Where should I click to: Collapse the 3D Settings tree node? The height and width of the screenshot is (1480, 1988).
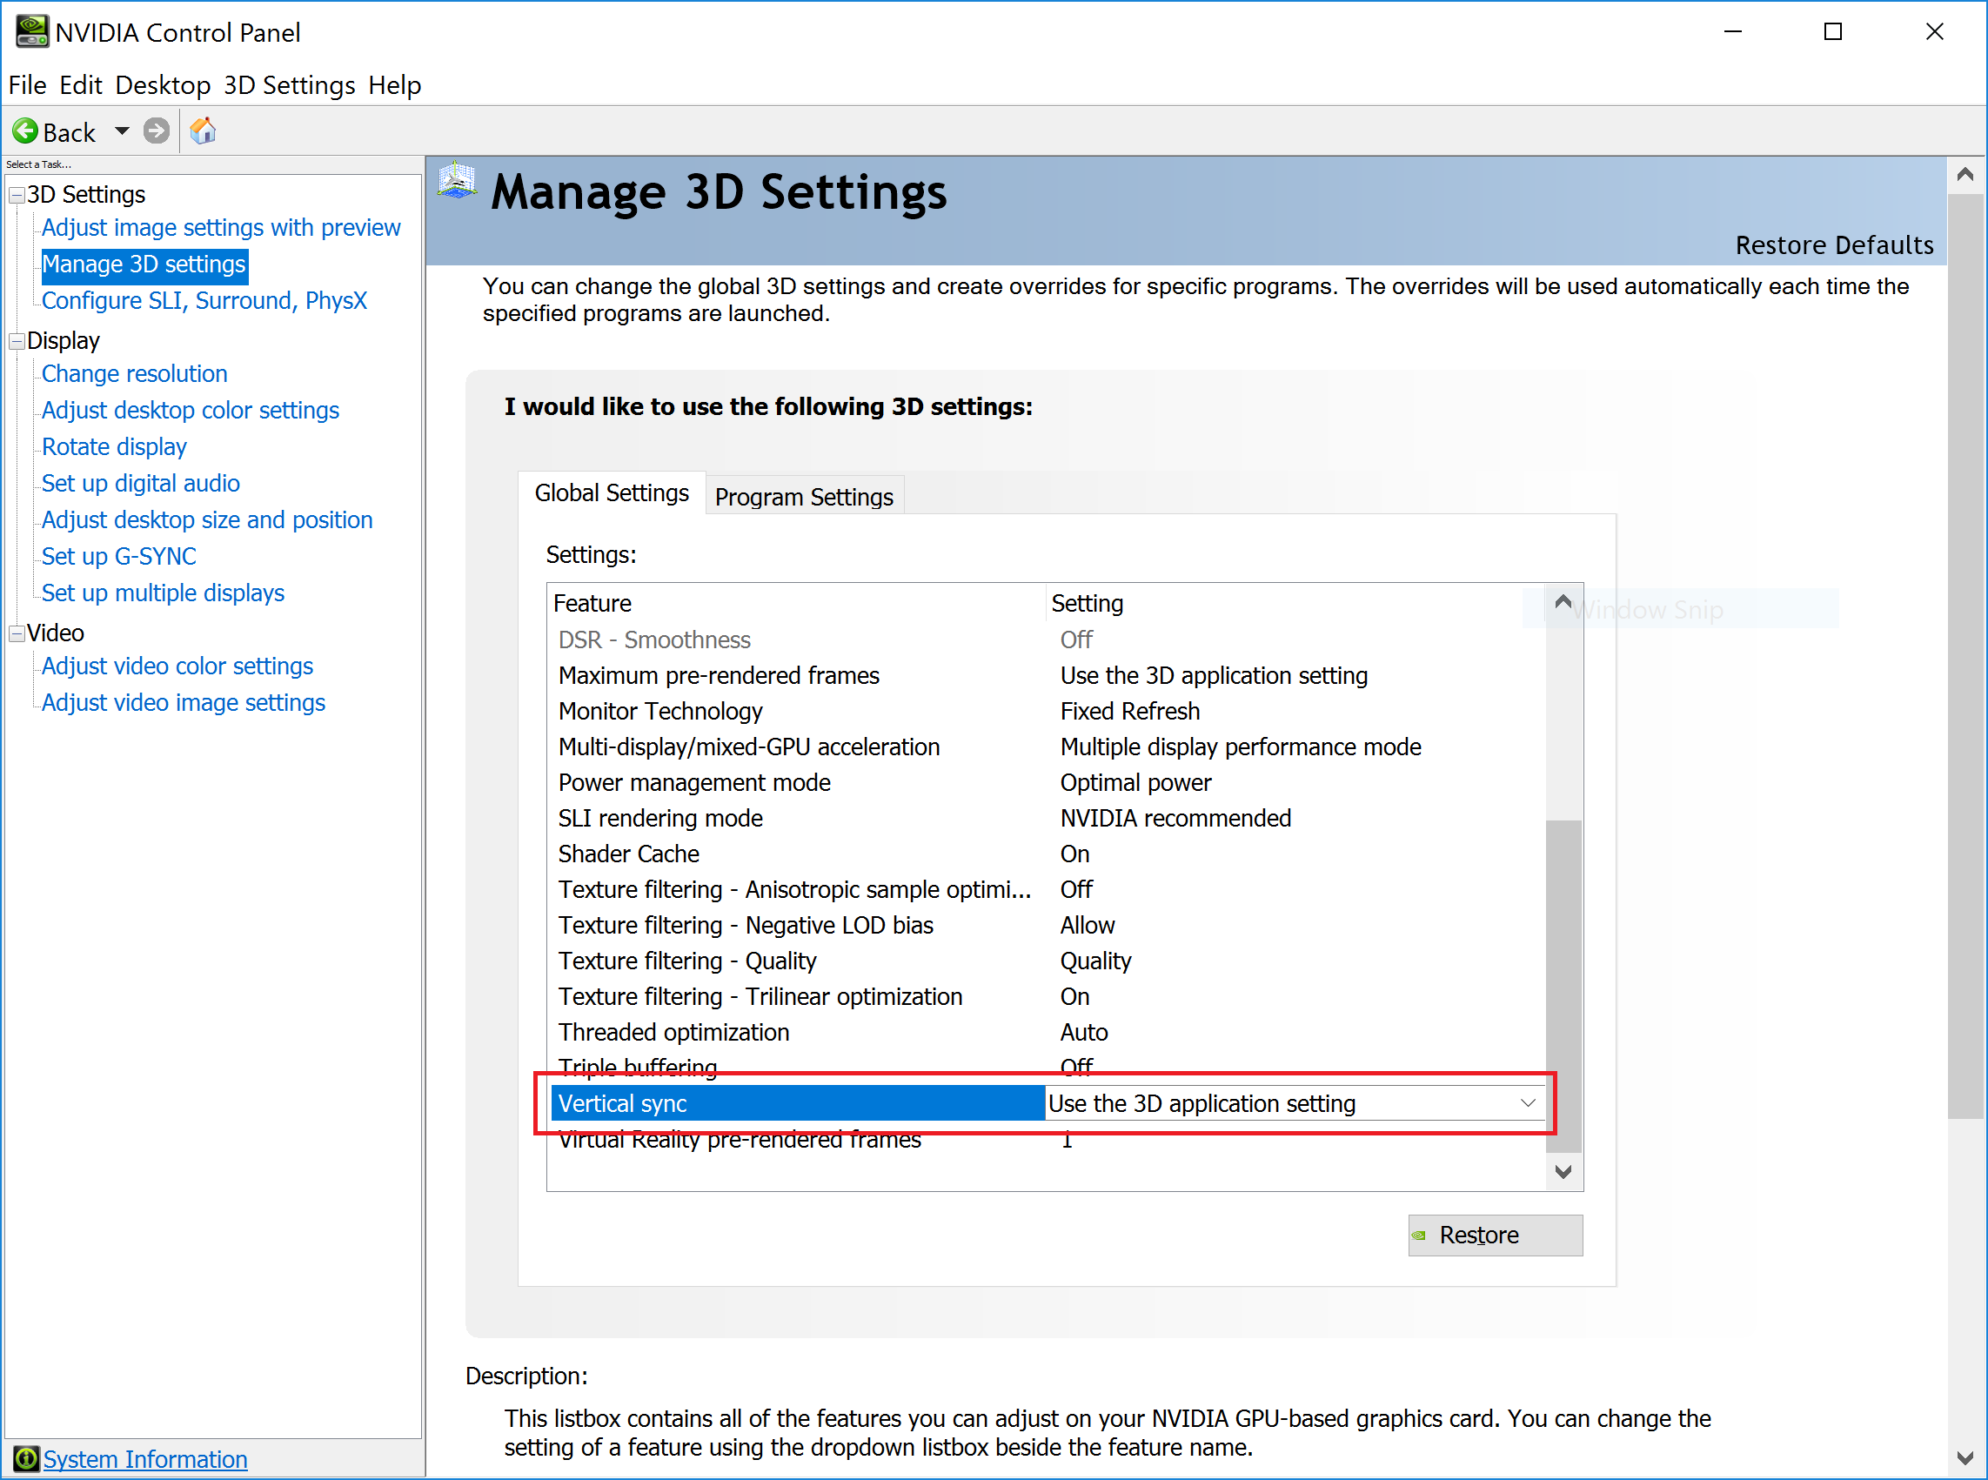tap(17, 195)
